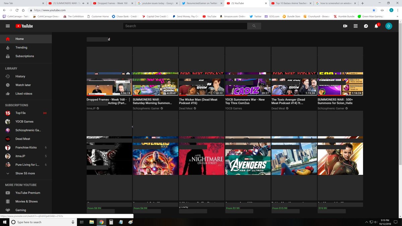Image resolution: width=402 pixels, height=226 pixels.
Task: Open History in Library
Action: coord(26,76)
